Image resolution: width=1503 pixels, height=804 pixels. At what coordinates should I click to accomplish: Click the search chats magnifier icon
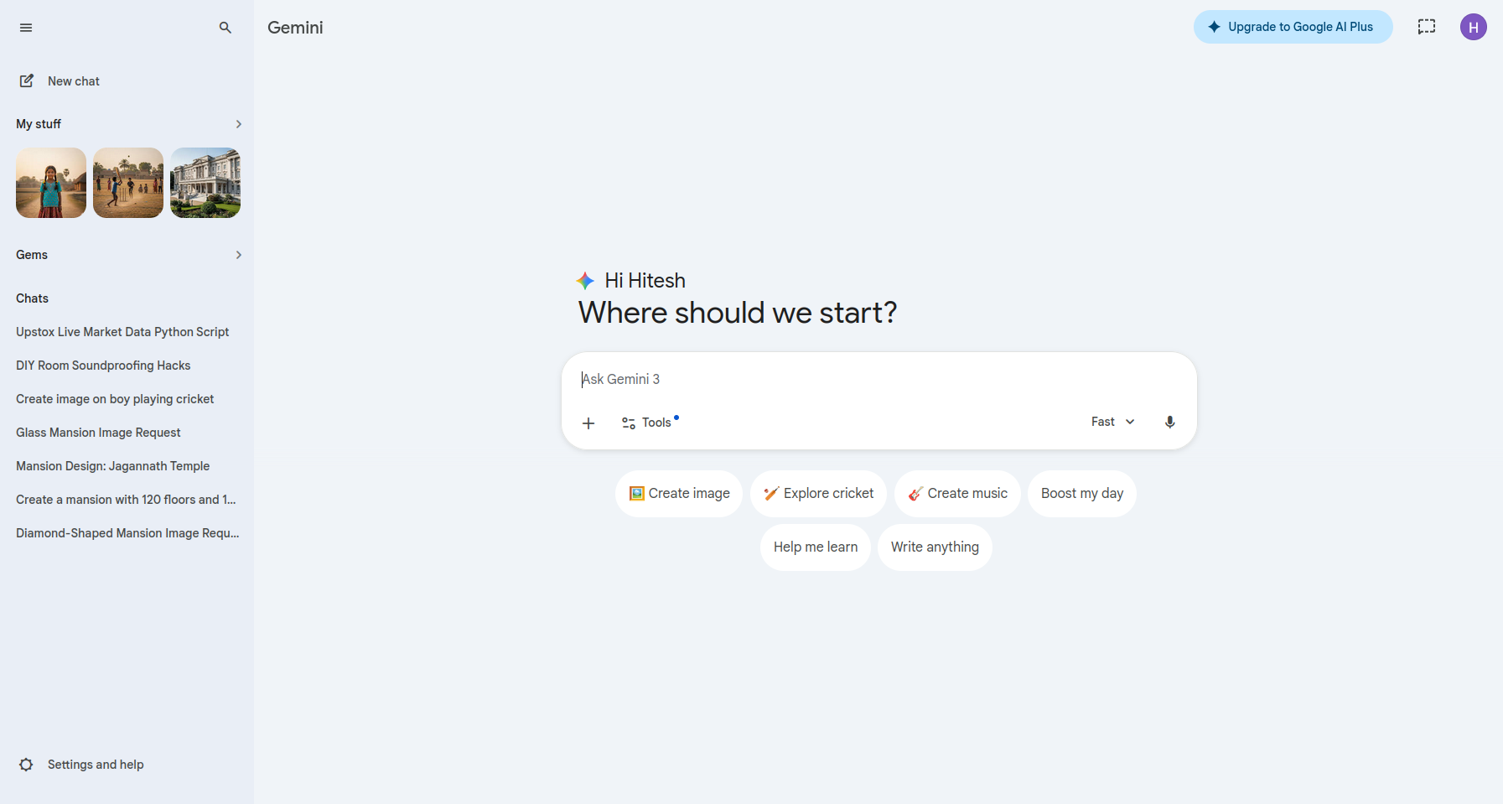coord(225,28)
